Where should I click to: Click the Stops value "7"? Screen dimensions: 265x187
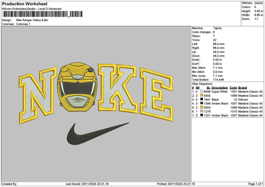point(214,36)
